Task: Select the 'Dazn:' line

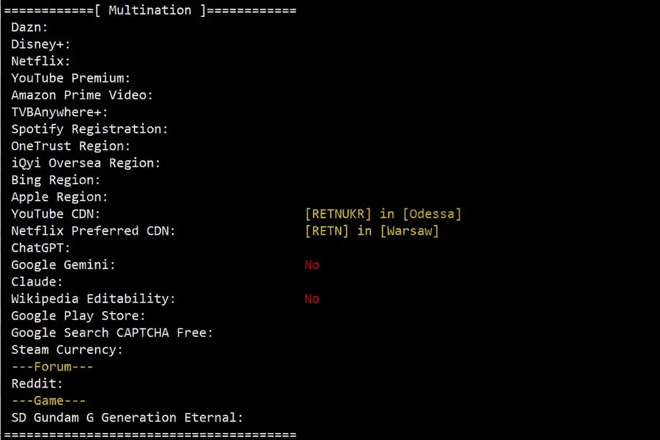Action: click(x=30, y=27)
